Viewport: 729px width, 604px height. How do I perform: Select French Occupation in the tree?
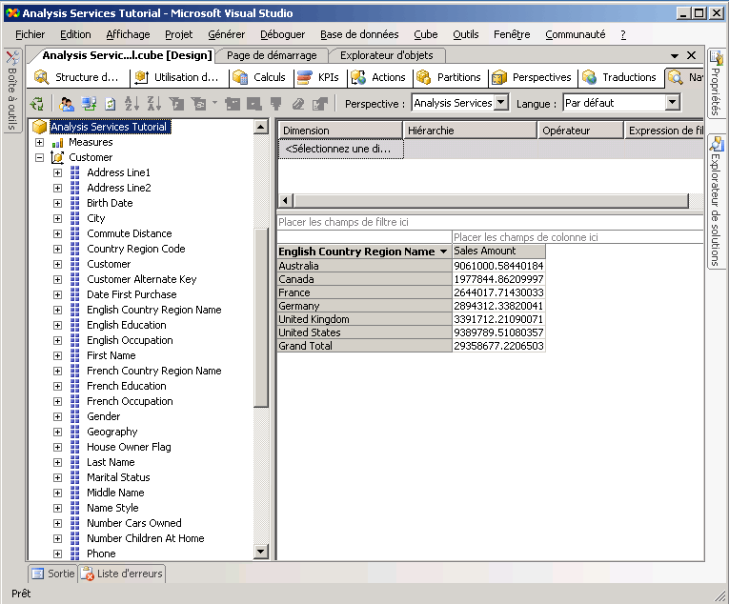click(x=130, y=401)
